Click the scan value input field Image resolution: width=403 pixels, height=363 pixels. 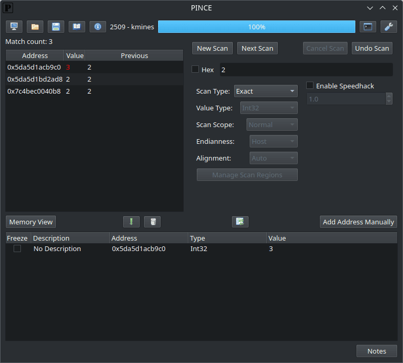click(x=306, y=70)
